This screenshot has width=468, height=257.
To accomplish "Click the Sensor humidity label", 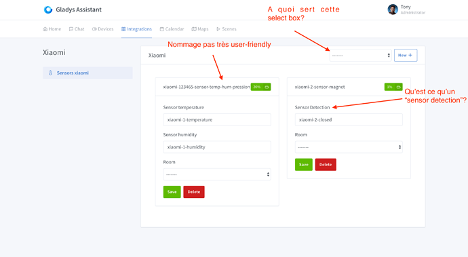I will 180,135.
